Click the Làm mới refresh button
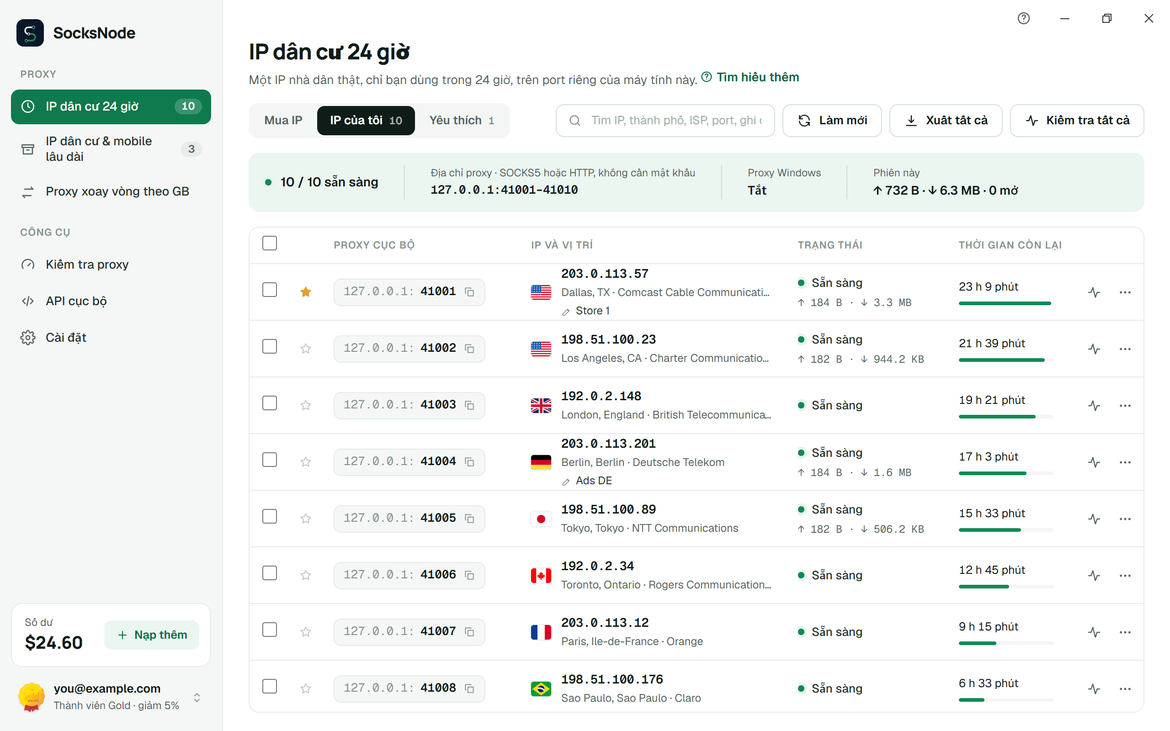Image resolution: width=1170 pixels, height=731 pixels. pos(832,120)
